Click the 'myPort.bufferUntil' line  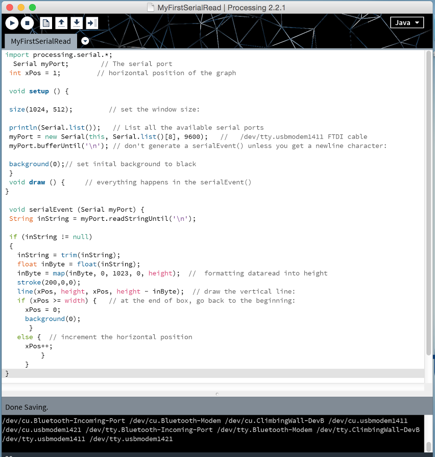click(59, 146)
